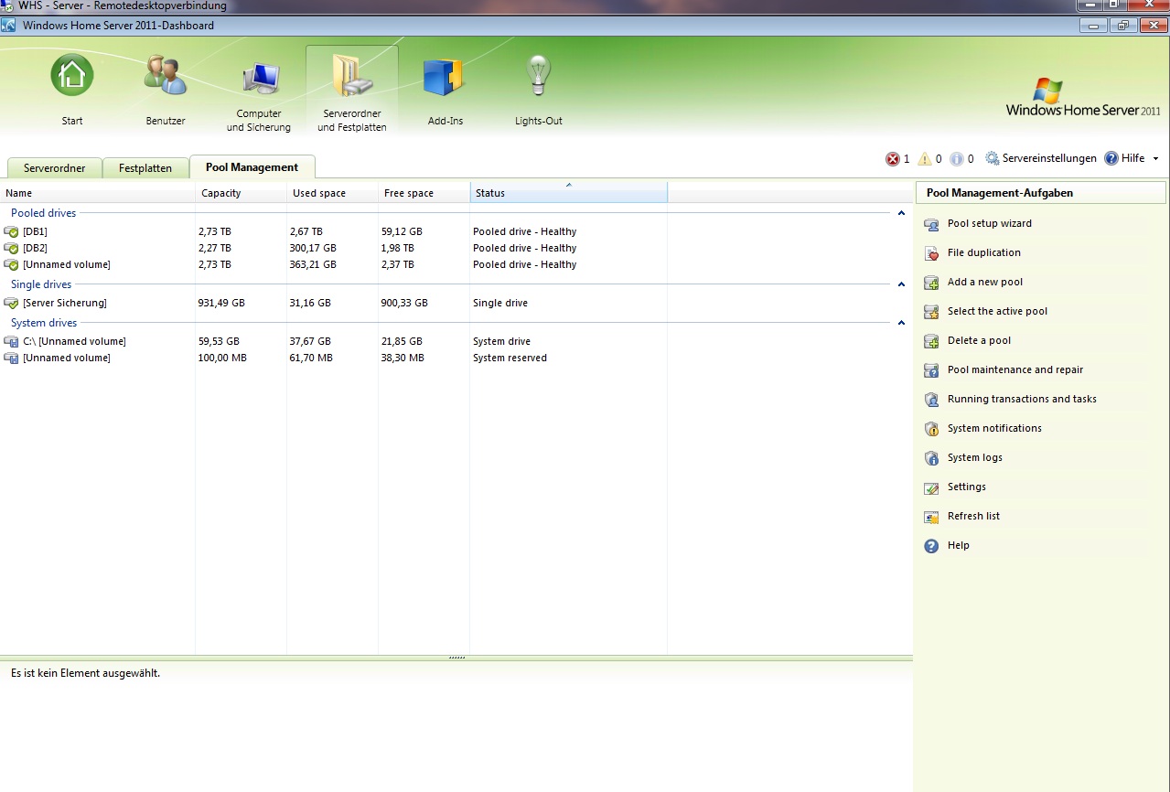Open the Start home icon

(x=71, y=75)
